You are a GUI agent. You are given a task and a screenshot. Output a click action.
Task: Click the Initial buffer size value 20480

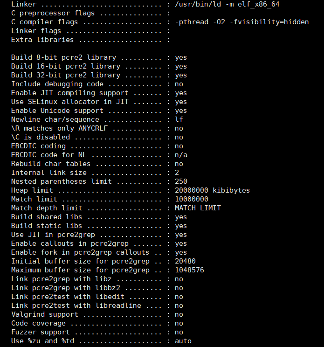[186, 261]
